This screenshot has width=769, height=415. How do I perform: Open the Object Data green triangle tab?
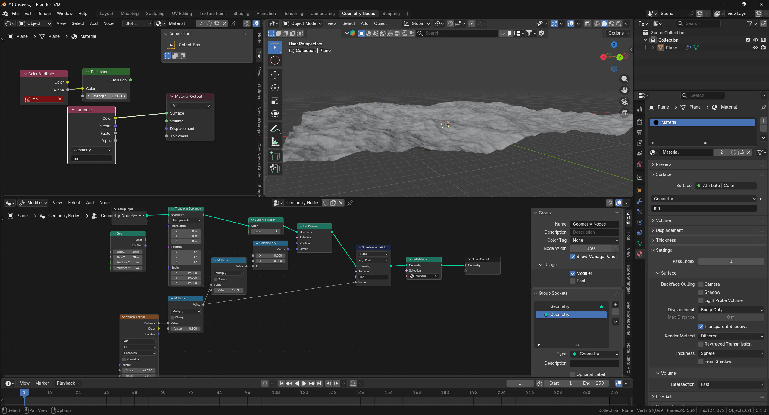click(640, 243)
